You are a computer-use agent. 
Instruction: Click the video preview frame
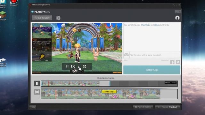click(x=77, y=49)
